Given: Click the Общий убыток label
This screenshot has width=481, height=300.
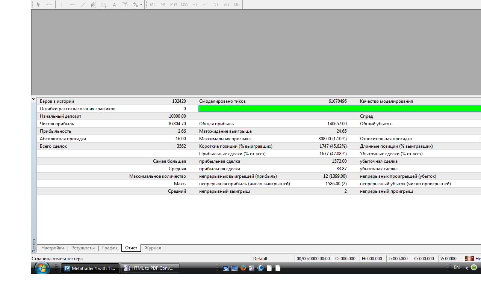Looking at the screenshot, I should [376, 124].
